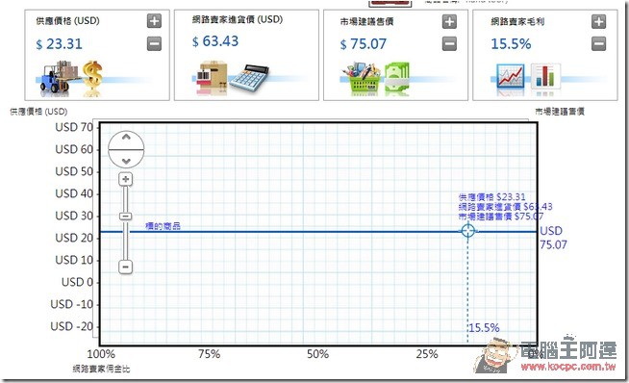Raise the market suggested price plus button
Screen dimensions: 629x383
[449, 21]
